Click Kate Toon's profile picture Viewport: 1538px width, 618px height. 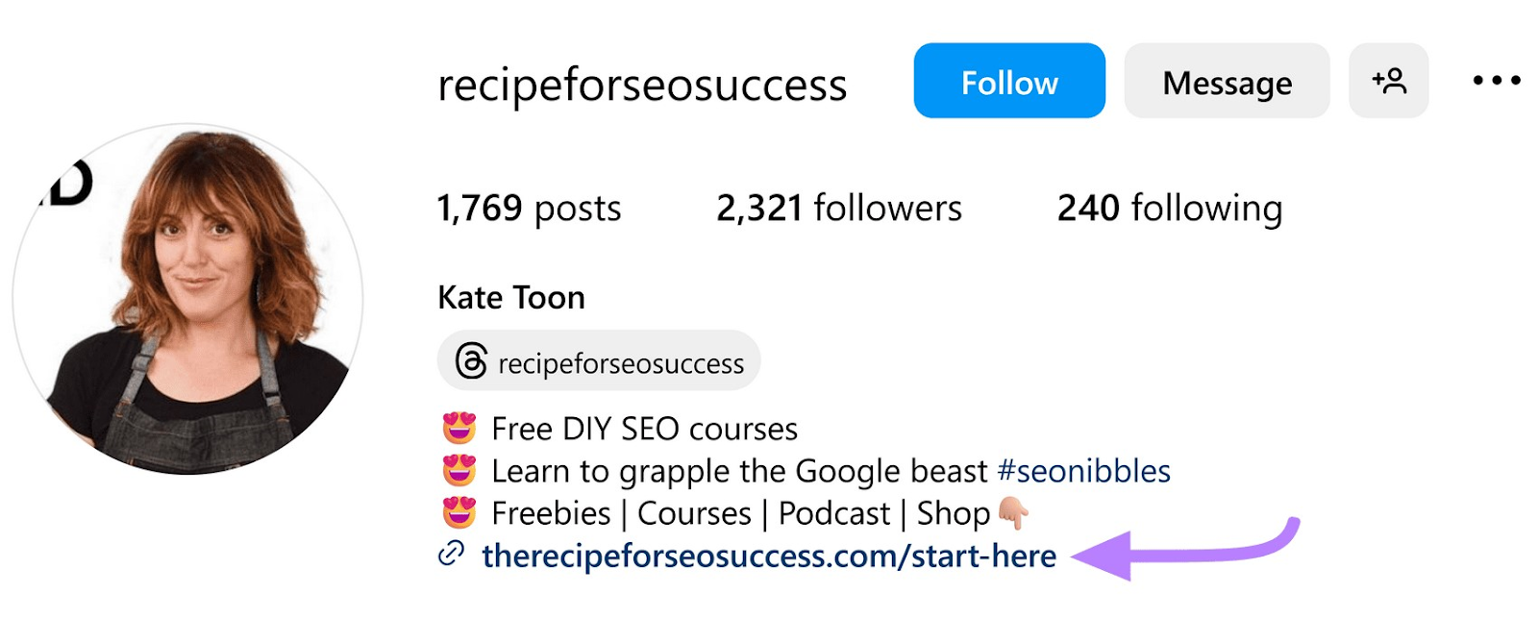tap(188, 299)
